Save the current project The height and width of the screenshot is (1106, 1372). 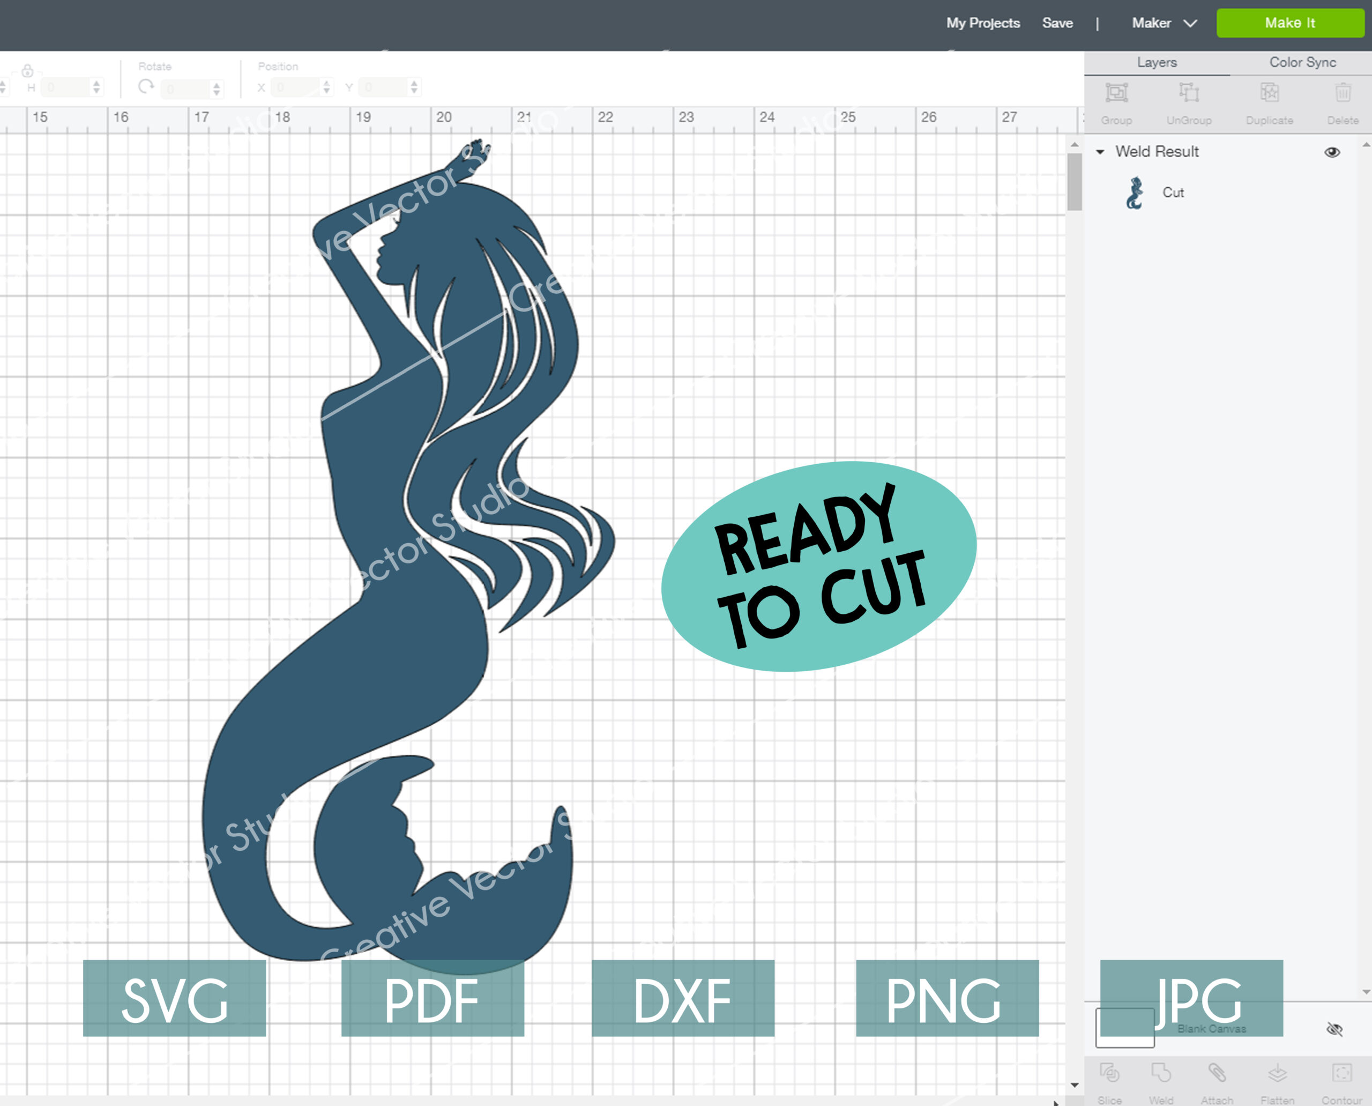tap(1057, 23)
